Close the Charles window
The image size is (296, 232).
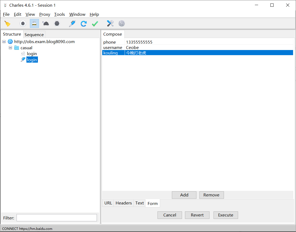coord(287,5)
